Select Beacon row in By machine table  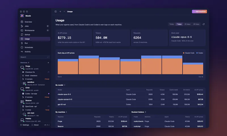click(93, 126)
